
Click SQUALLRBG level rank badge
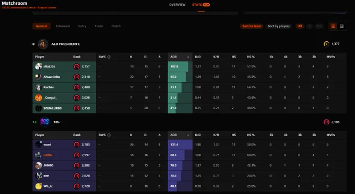(x=77, y=108)
